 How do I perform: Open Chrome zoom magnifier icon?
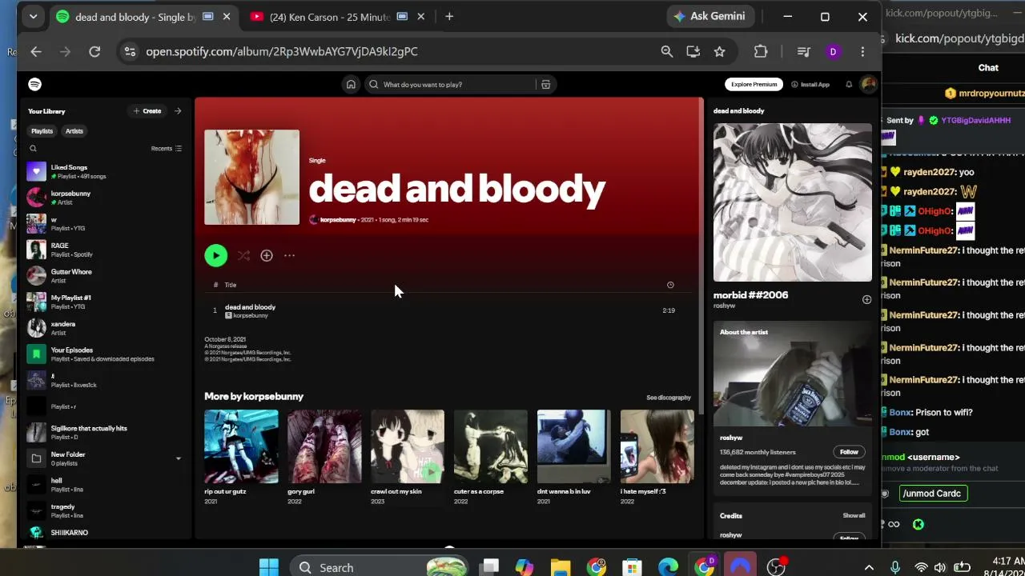[666, 51]
